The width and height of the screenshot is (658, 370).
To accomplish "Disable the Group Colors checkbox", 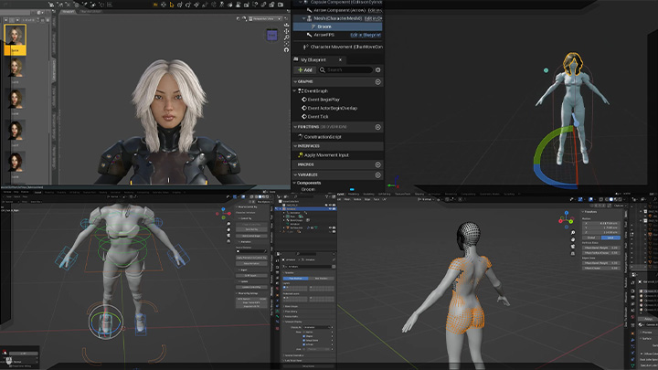I will [x=303, y=340].
